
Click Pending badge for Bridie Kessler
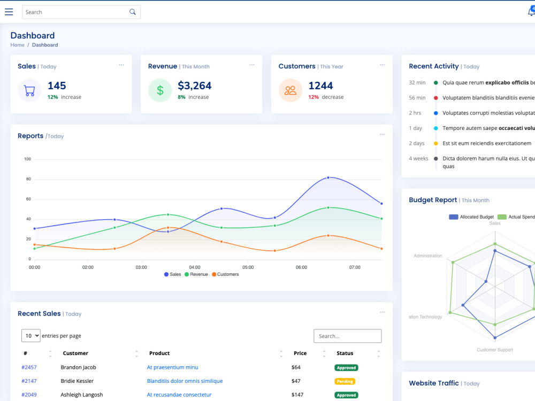click(x=345, y=381)
